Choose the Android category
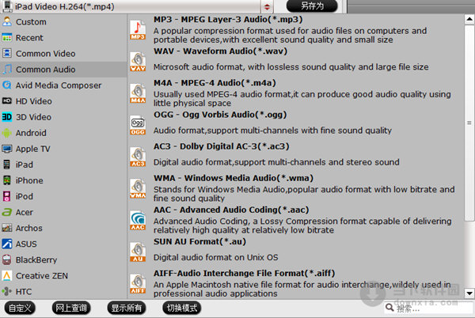Image resolution: width=475 pixels, height=318 pixels. coord(63,133)
